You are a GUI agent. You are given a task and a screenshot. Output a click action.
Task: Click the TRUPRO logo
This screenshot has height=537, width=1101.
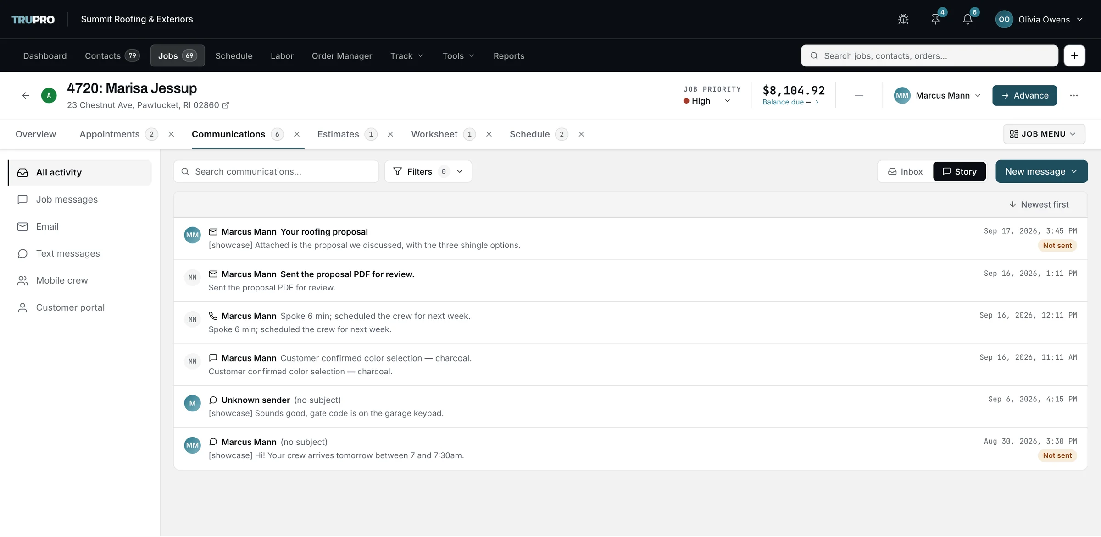point(33,19)
